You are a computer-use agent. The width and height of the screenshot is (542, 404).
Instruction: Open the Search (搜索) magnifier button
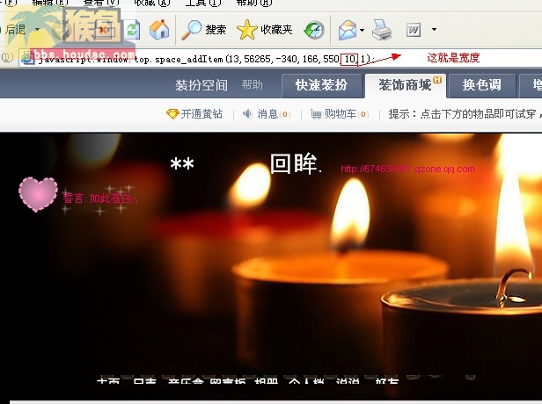[x=204, y=30]
